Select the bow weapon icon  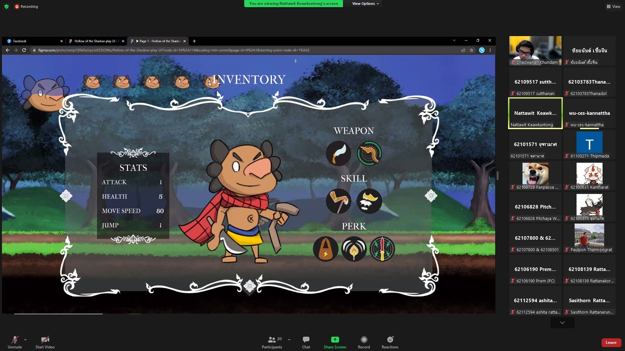pos(369,153)
